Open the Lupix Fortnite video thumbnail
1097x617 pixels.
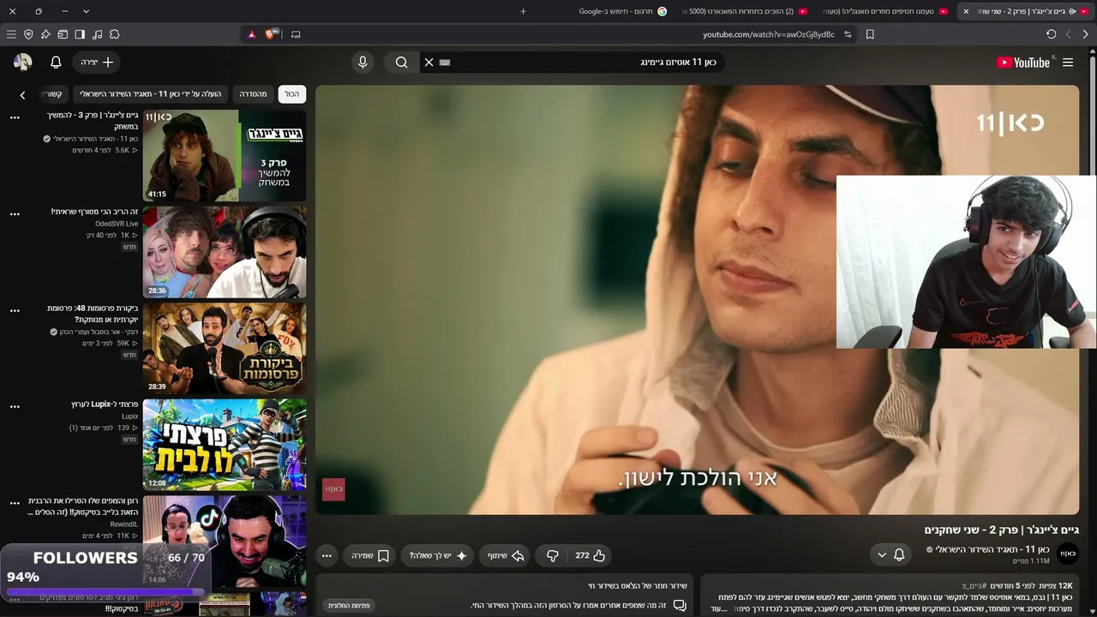pos(225,446)
